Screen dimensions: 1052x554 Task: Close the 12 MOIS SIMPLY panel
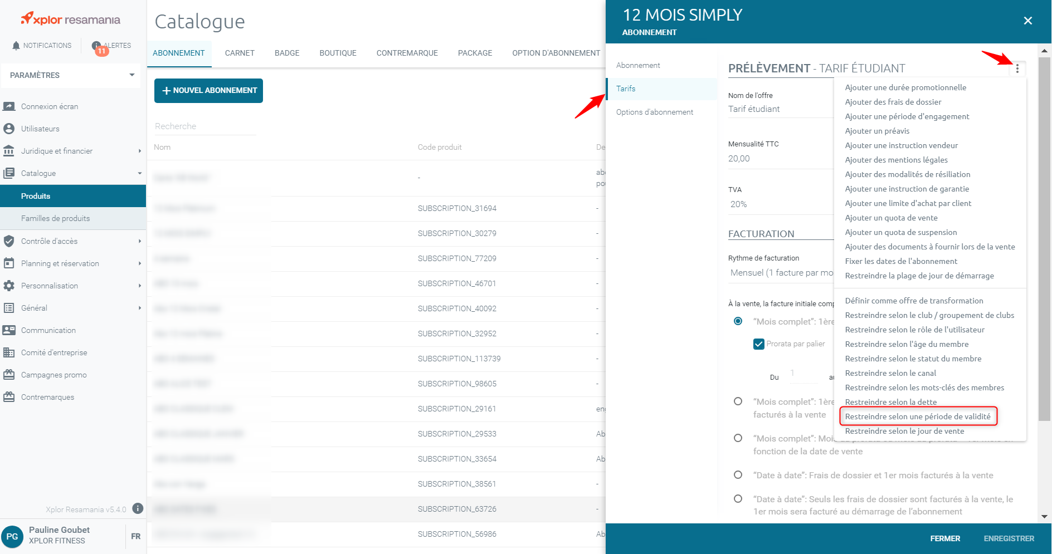1027,21
